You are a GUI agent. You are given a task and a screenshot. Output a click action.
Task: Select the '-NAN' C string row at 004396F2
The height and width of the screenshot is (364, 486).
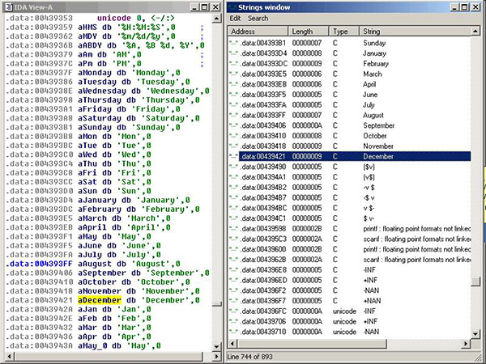[350, 290]
